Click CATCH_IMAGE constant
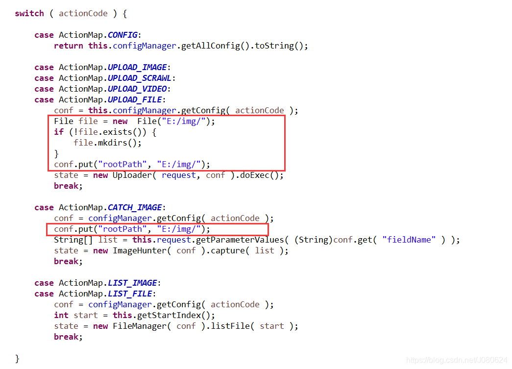The height and width of the screenshot is (369, 512). coord(135,207)
